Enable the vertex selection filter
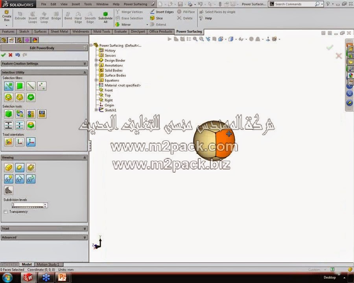Viewport: 354px width, 283px height. tap(42, 86)
